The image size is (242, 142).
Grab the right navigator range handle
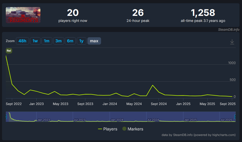point(235,117)
